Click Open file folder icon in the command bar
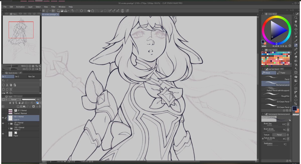The height and width of the screenshot is (164, 301). pos(62,11)
